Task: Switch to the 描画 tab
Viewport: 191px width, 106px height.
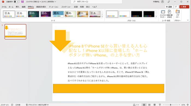Action: click(x=24, y=7)
